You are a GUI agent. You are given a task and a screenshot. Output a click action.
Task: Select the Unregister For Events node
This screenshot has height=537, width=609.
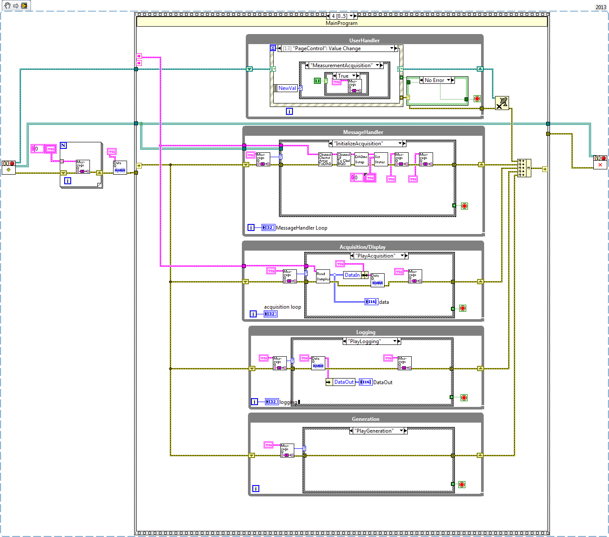click(x=502, y=103)
